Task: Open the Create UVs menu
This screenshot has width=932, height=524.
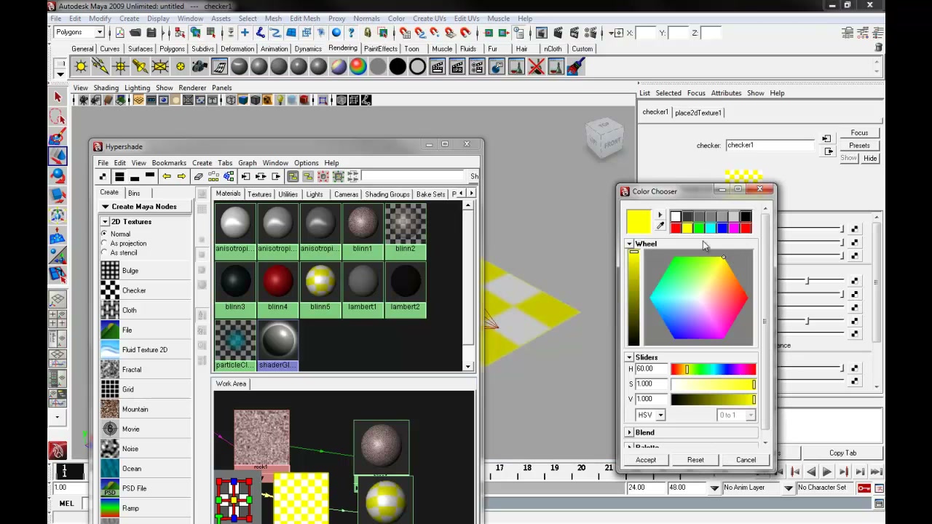Action: (x=430, y=18)
